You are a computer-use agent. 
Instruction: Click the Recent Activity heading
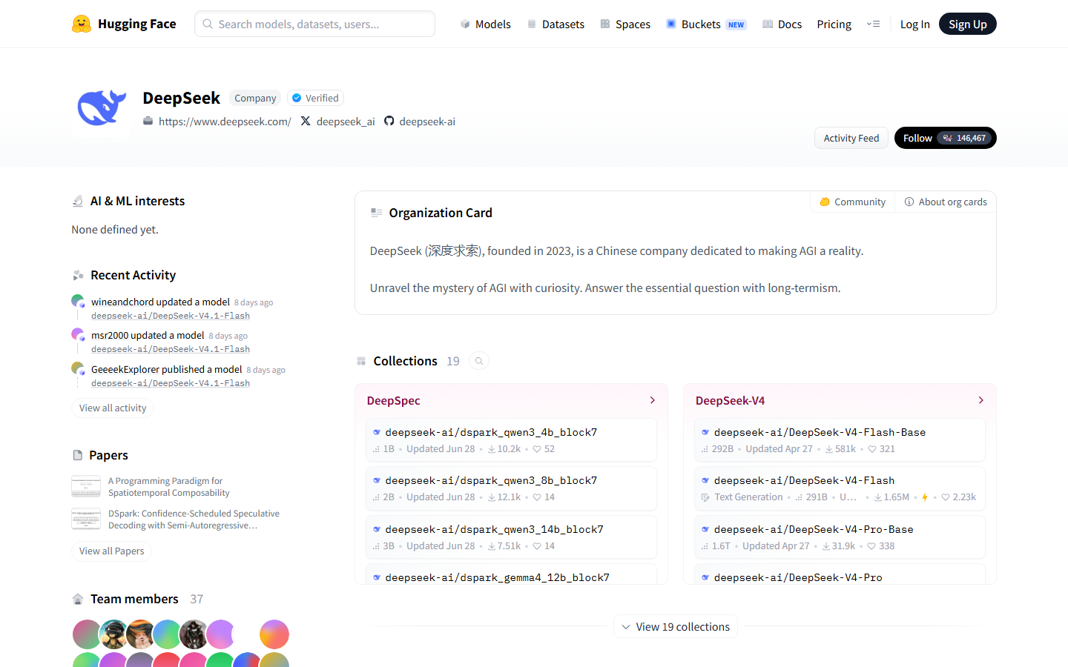(133, 275)
